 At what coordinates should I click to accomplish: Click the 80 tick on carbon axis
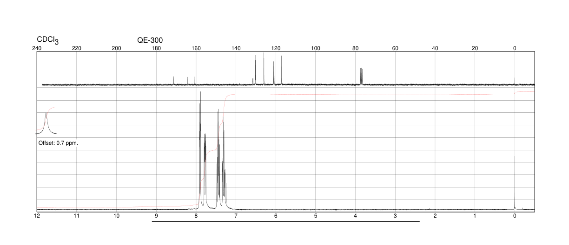355,48
